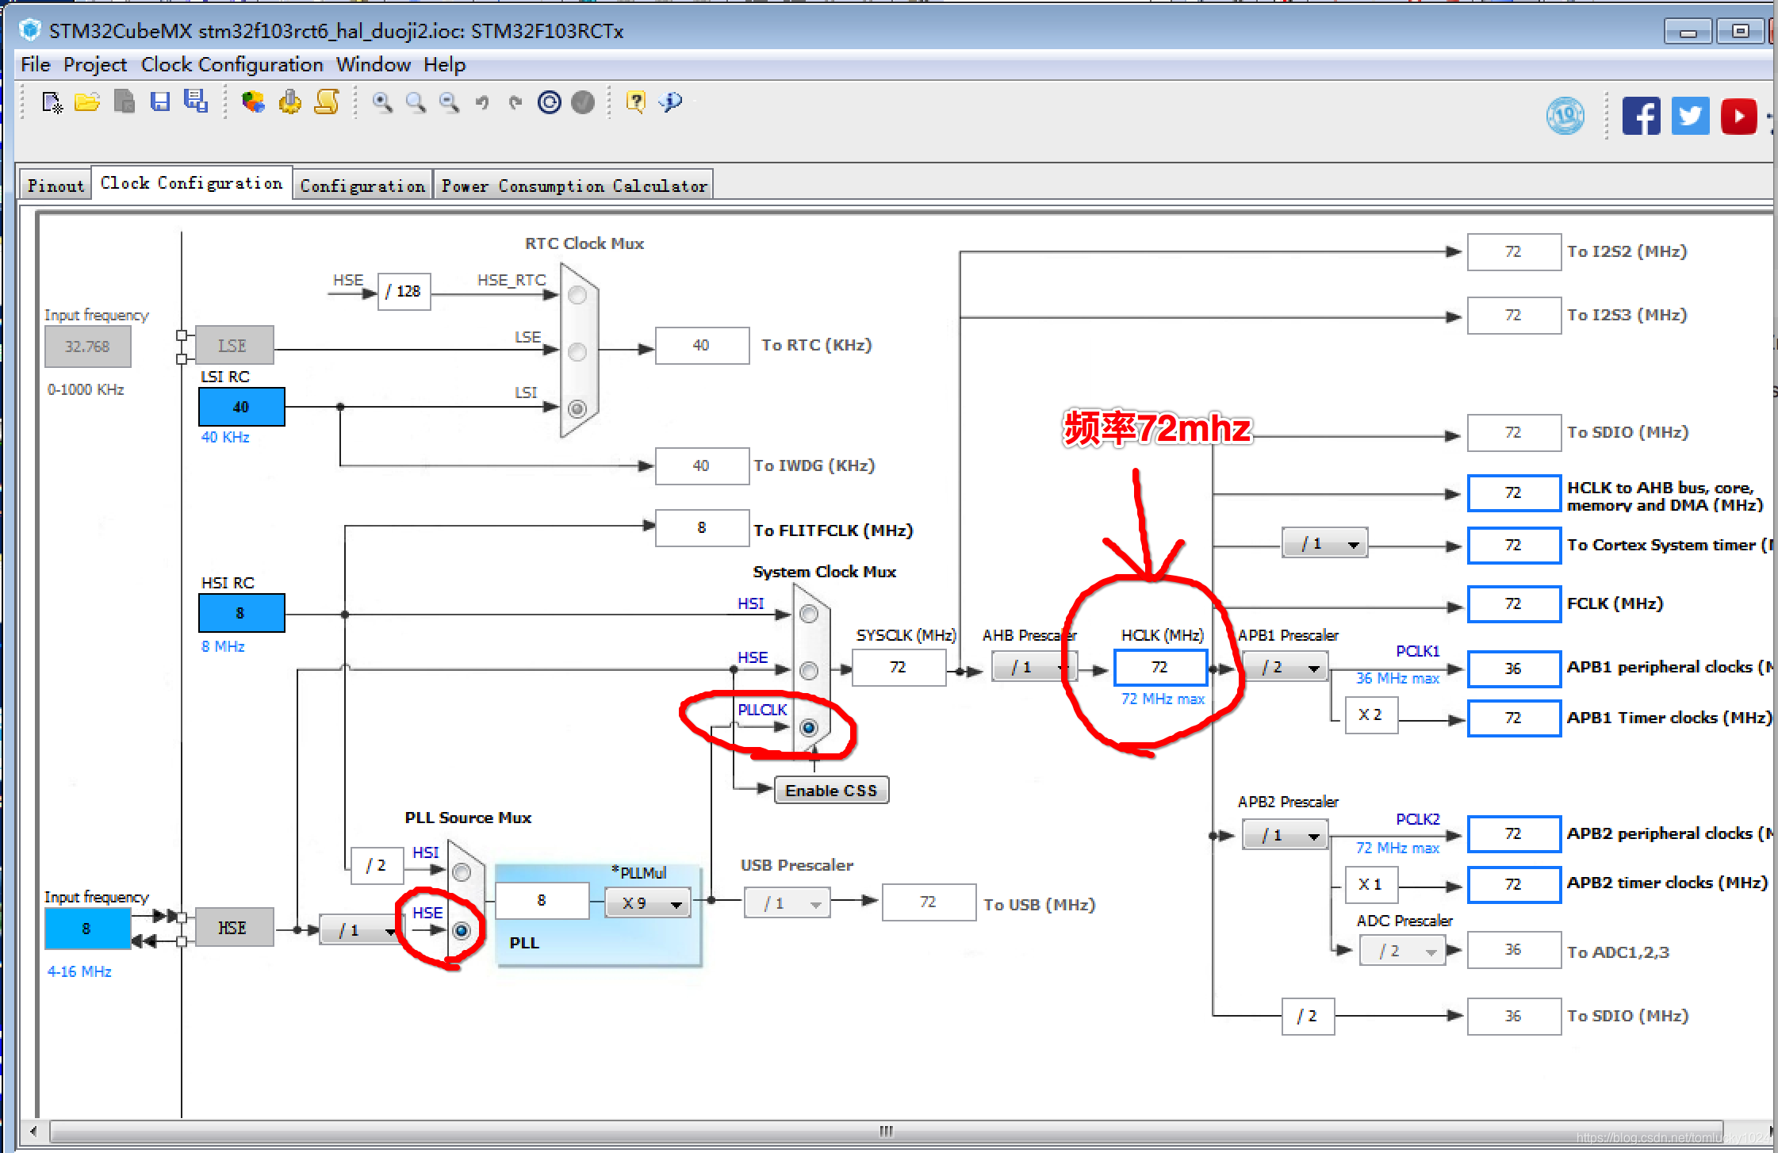
Task: Open the USB Prescaler /1 dropdown
Action: (787, 903)
